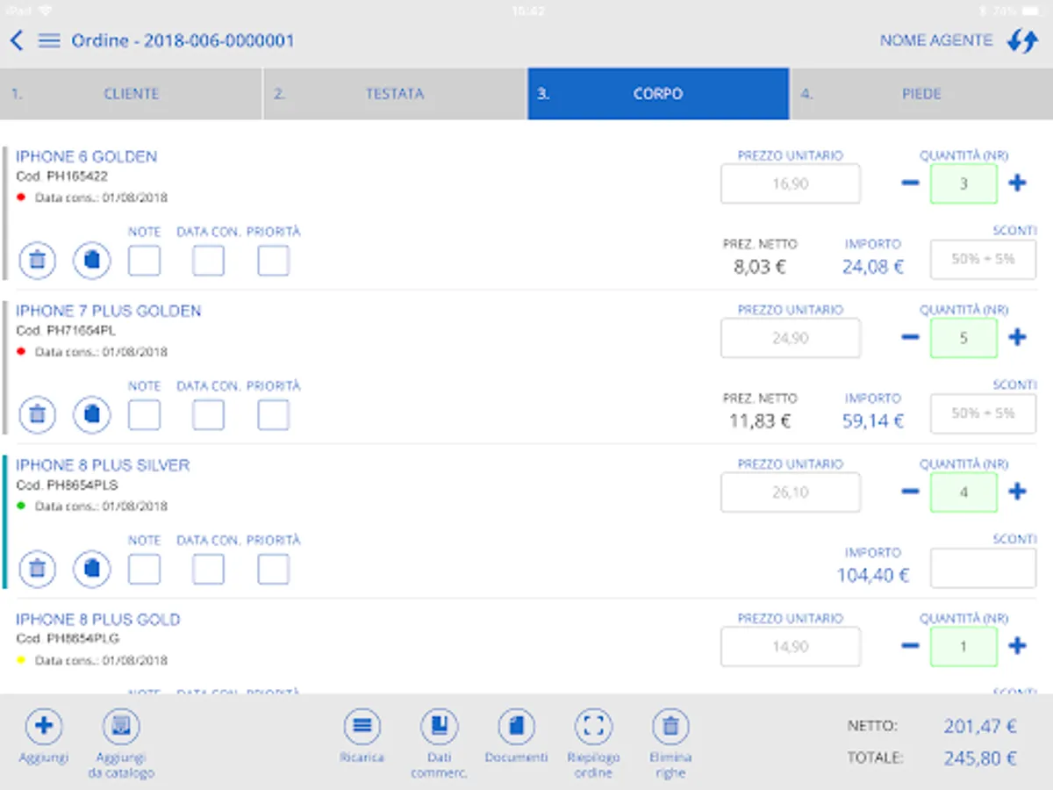Select the code text PH8654PLS
Viewport: 1053px width, 790px height.
[82, 485]
